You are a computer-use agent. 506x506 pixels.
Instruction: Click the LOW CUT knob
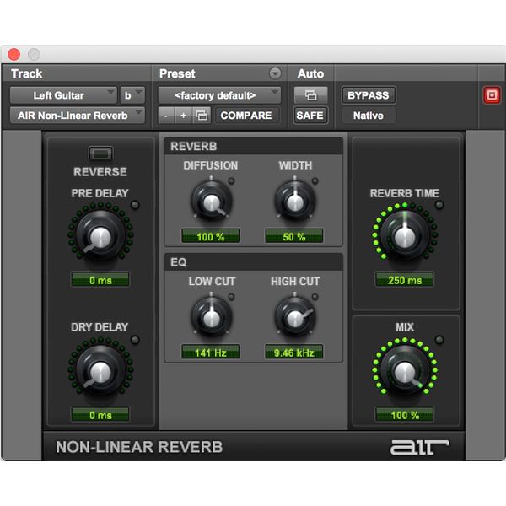(x=212, y=317)
